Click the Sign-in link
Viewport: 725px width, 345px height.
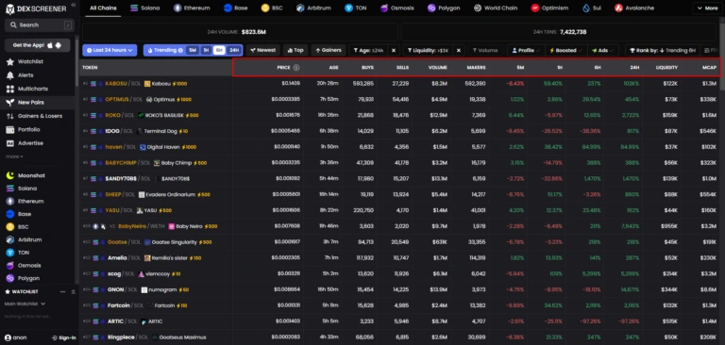pos(64,337)
